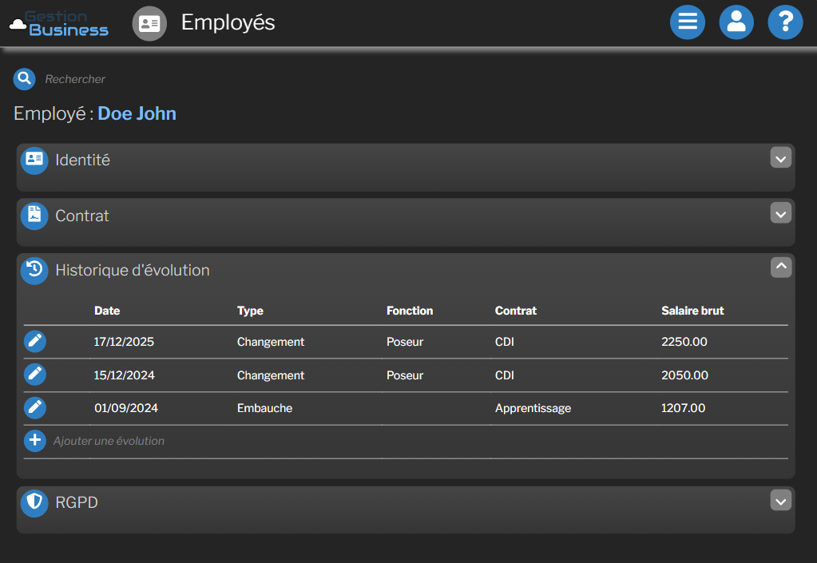Open the user account profile icon
817x563 pixels.
(x=736, y=22)
